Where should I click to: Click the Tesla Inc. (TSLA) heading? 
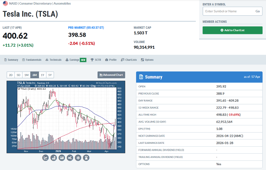30,14
